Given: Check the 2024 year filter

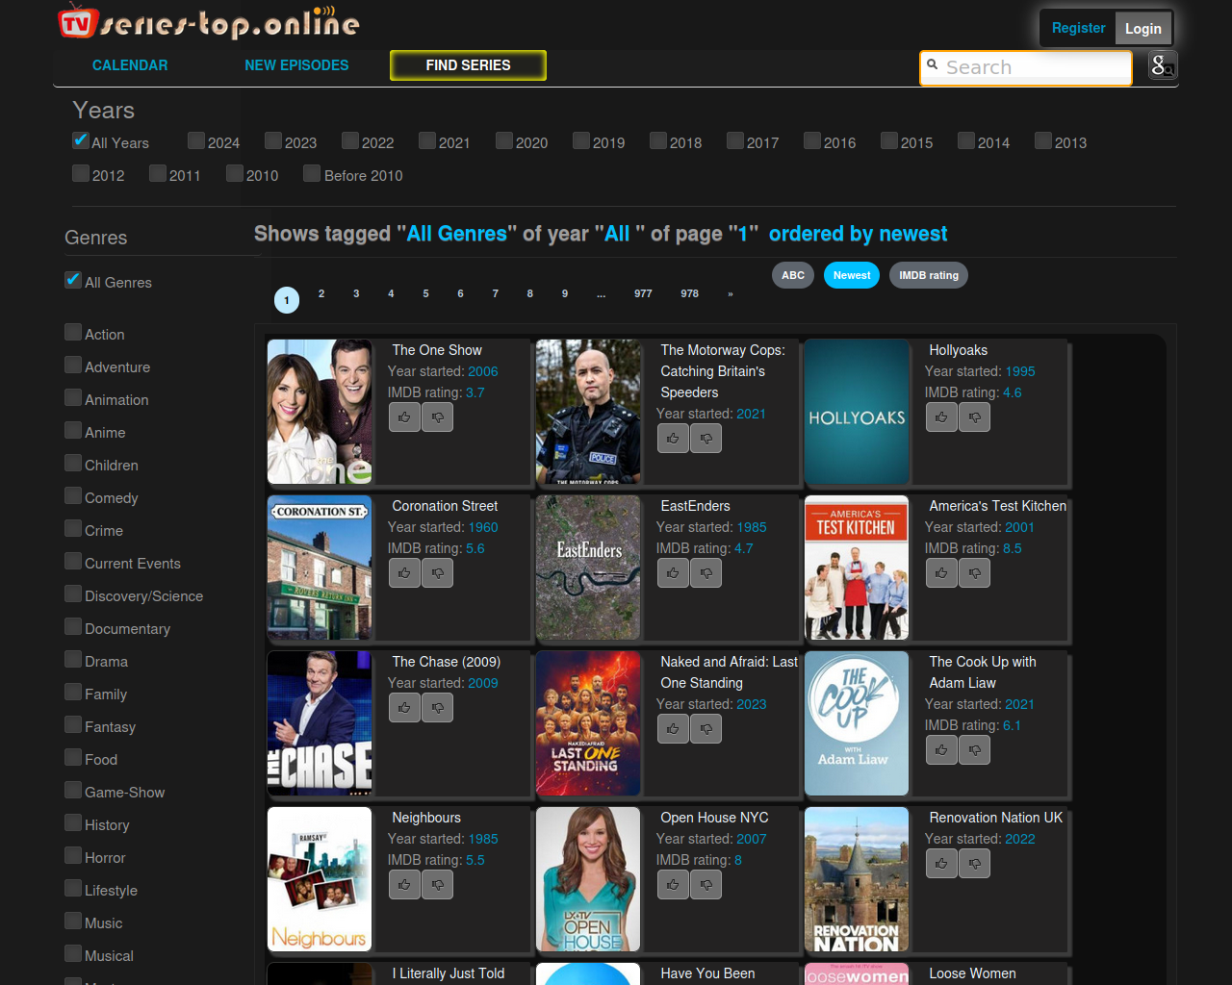Looking at the screenshot, I should (x=196, y=140).
